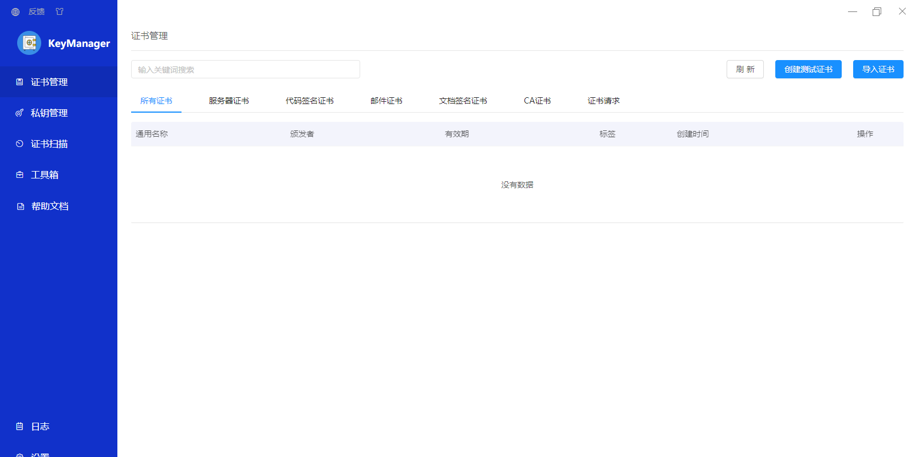
Task: Click the 颁发者 column header
Action: click(x=302, y=134)
